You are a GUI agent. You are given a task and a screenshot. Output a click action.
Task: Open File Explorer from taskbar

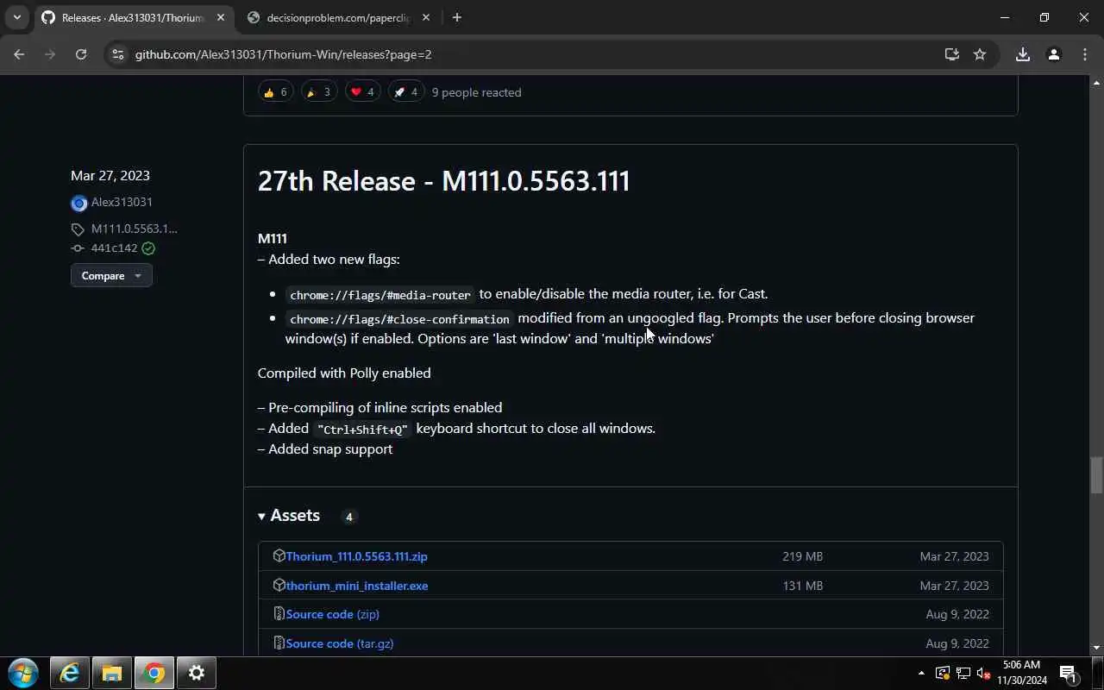click(112, 673)
